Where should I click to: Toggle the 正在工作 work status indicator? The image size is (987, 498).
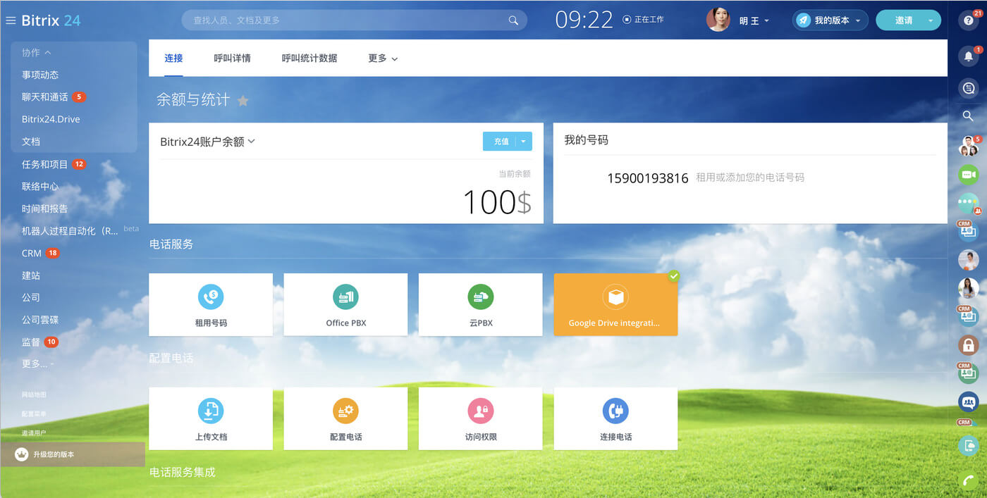click(x=626, y=20)
